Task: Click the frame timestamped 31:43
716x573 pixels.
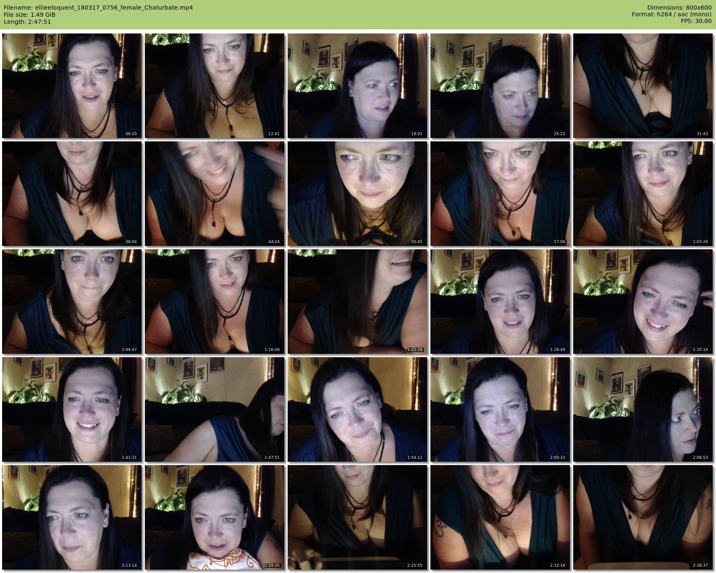Action: click(x=643, y=86)
